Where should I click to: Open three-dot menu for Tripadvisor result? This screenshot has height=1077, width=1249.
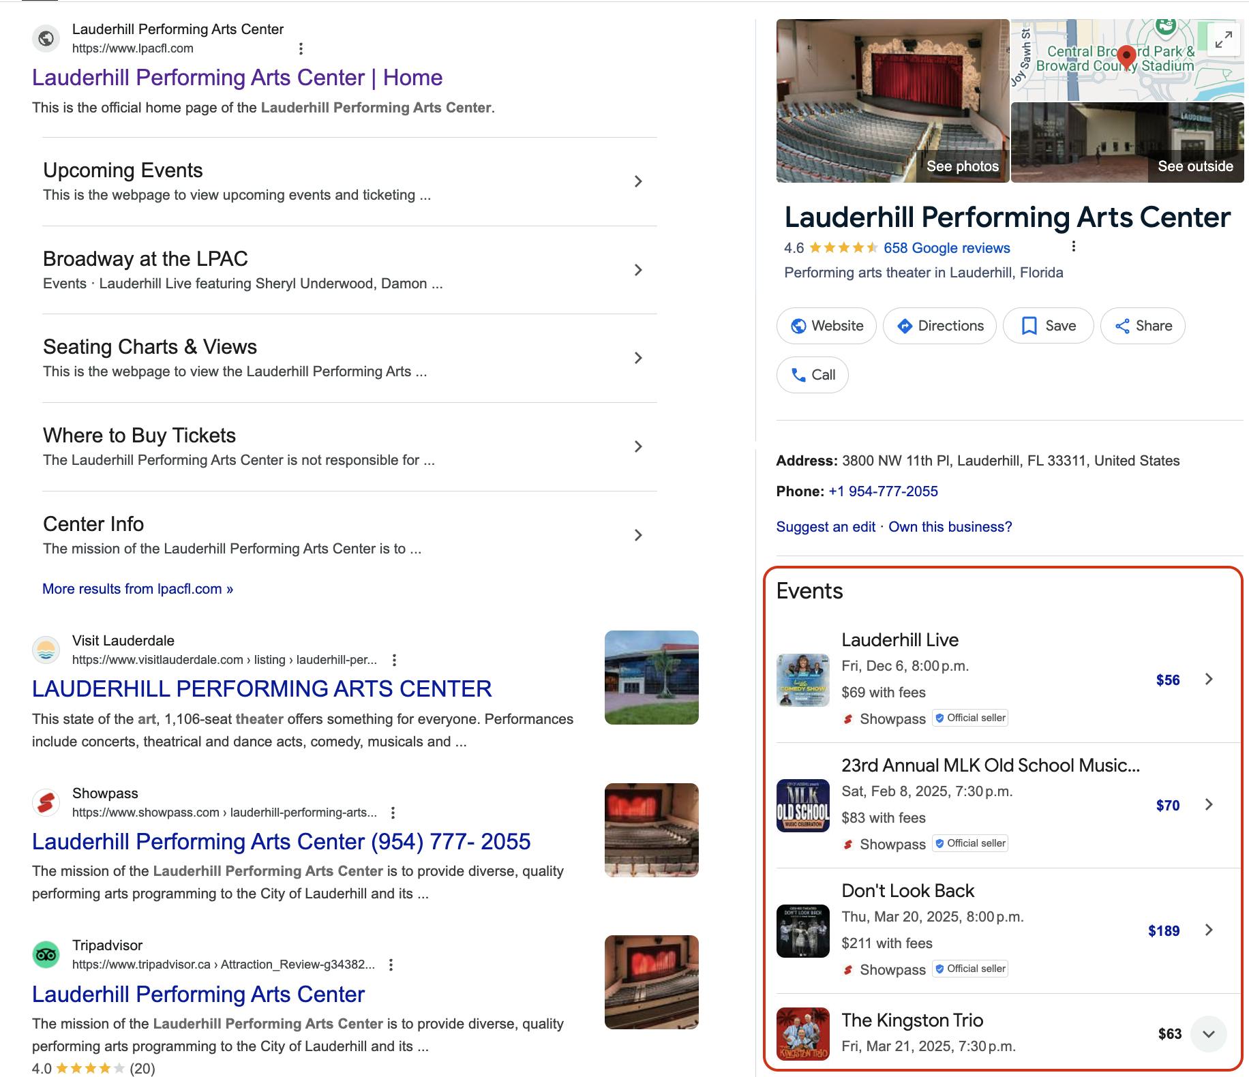click(x=391, y=965)
